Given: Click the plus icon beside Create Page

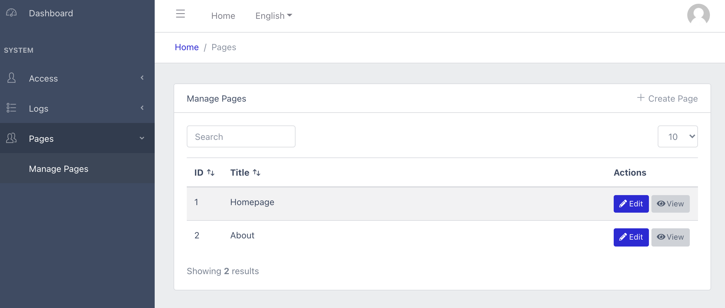Looking at the screenshot, I should 640,98.
